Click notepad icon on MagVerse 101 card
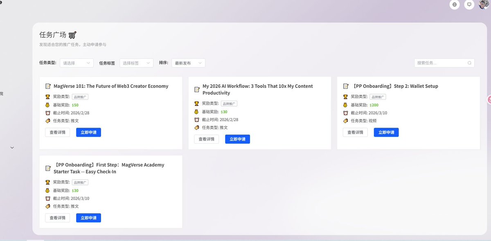Screen dimensions: 491x241 click(48, 86)
